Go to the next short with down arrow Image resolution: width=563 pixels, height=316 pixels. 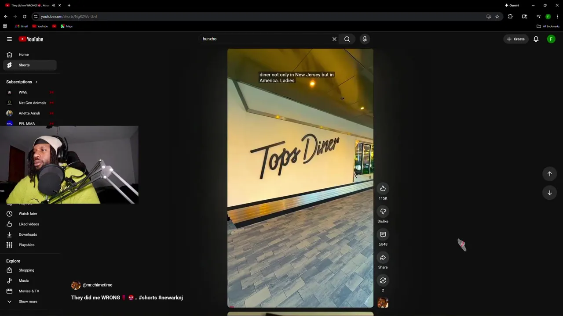pos(549,193)
